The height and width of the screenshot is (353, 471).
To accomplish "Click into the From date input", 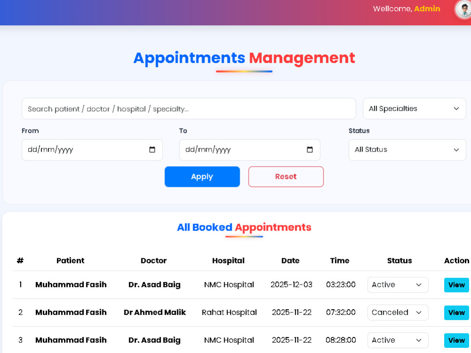I will click(x=92, y=150).
